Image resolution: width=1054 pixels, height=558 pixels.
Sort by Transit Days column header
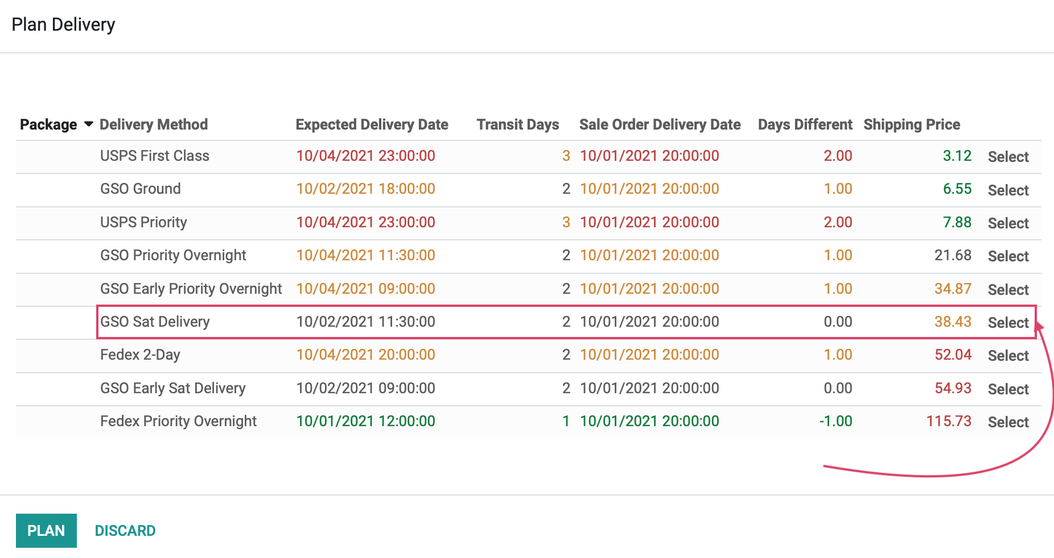[518, 124]
